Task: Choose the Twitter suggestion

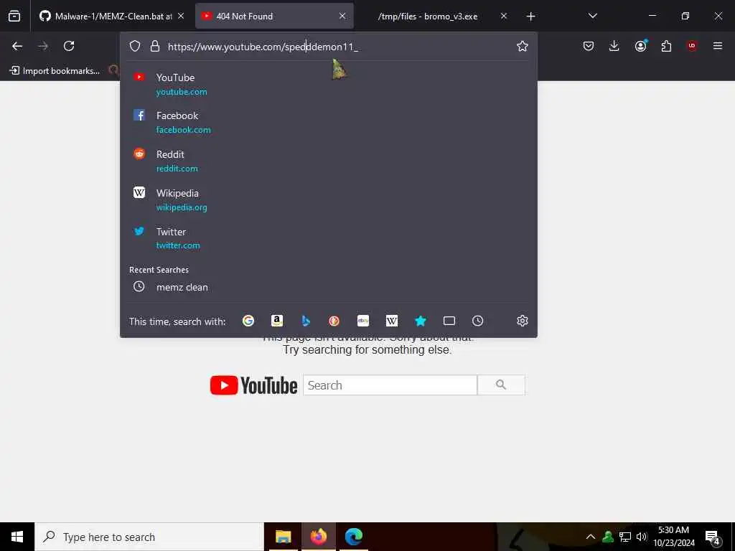Action: click(329, 238)
